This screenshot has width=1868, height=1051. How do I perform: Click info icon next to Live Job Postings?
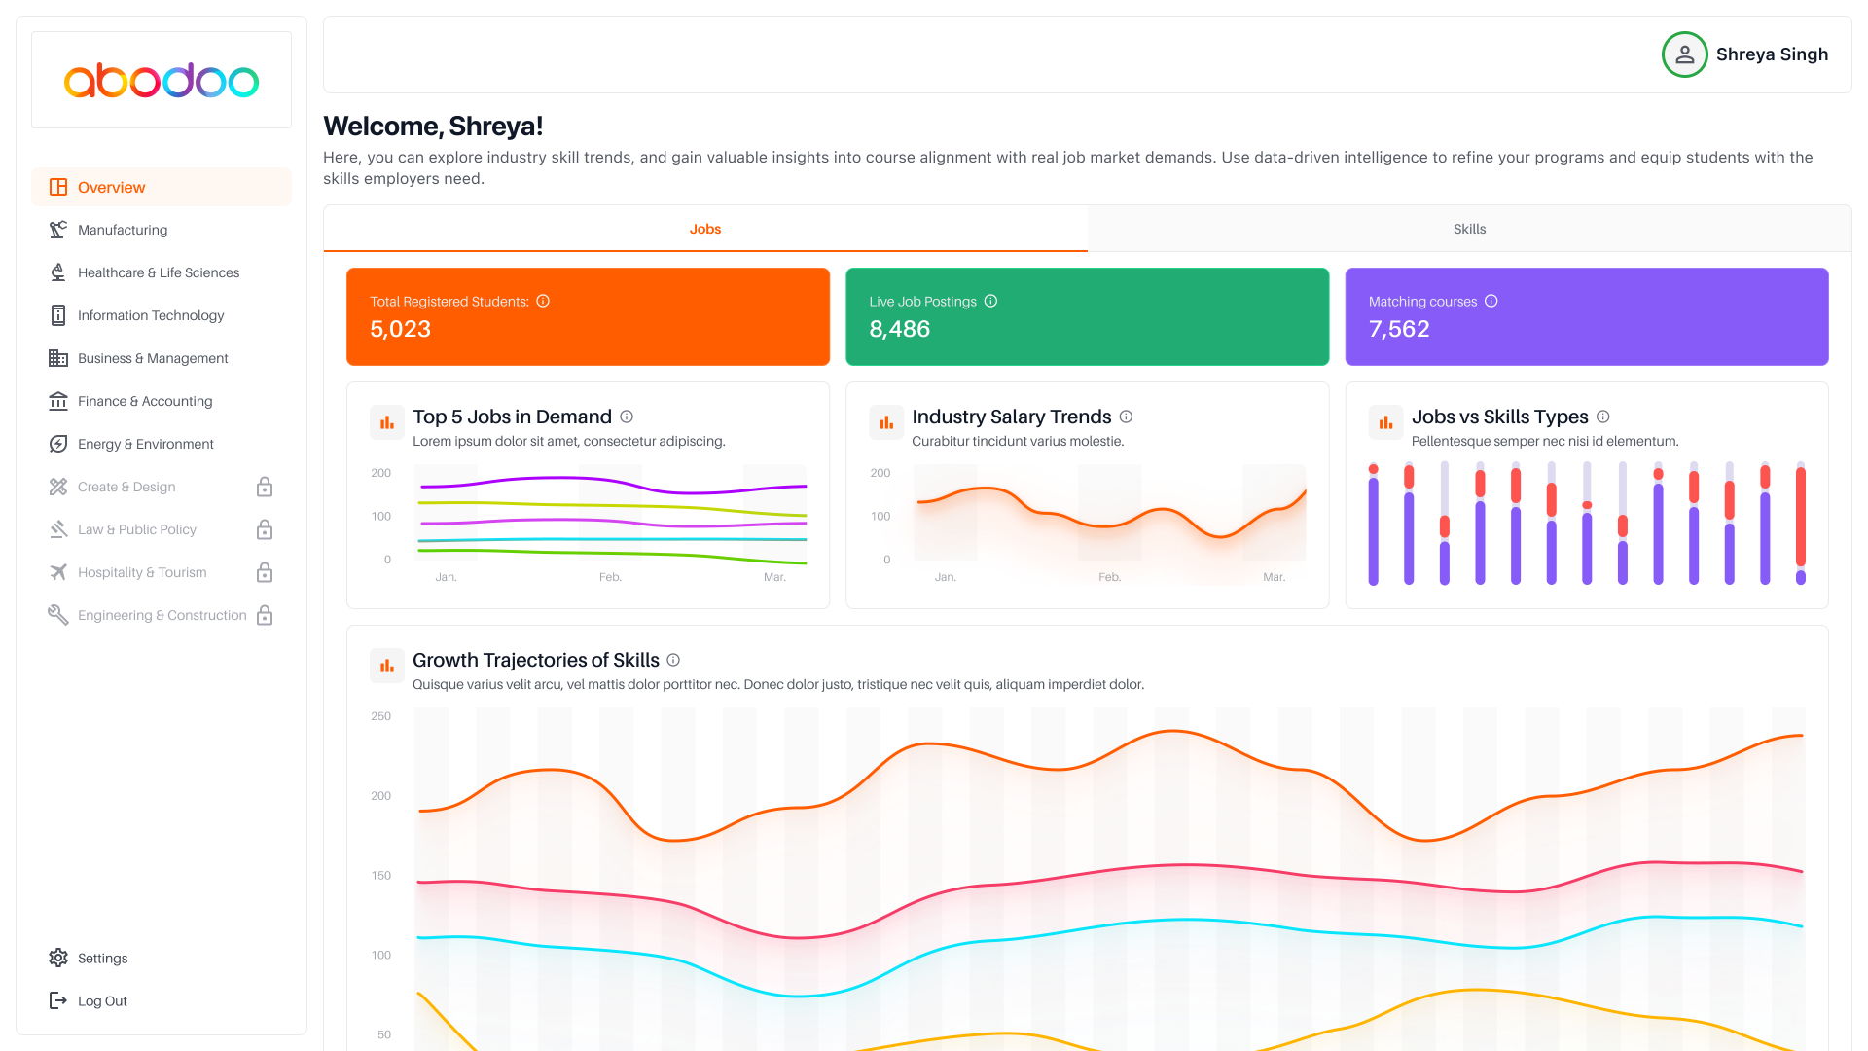990,301
